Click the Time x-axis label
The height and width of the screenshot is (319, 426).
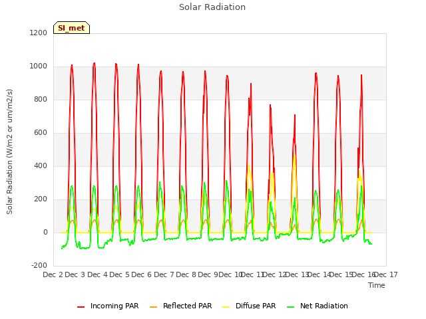tap(377, 285)
